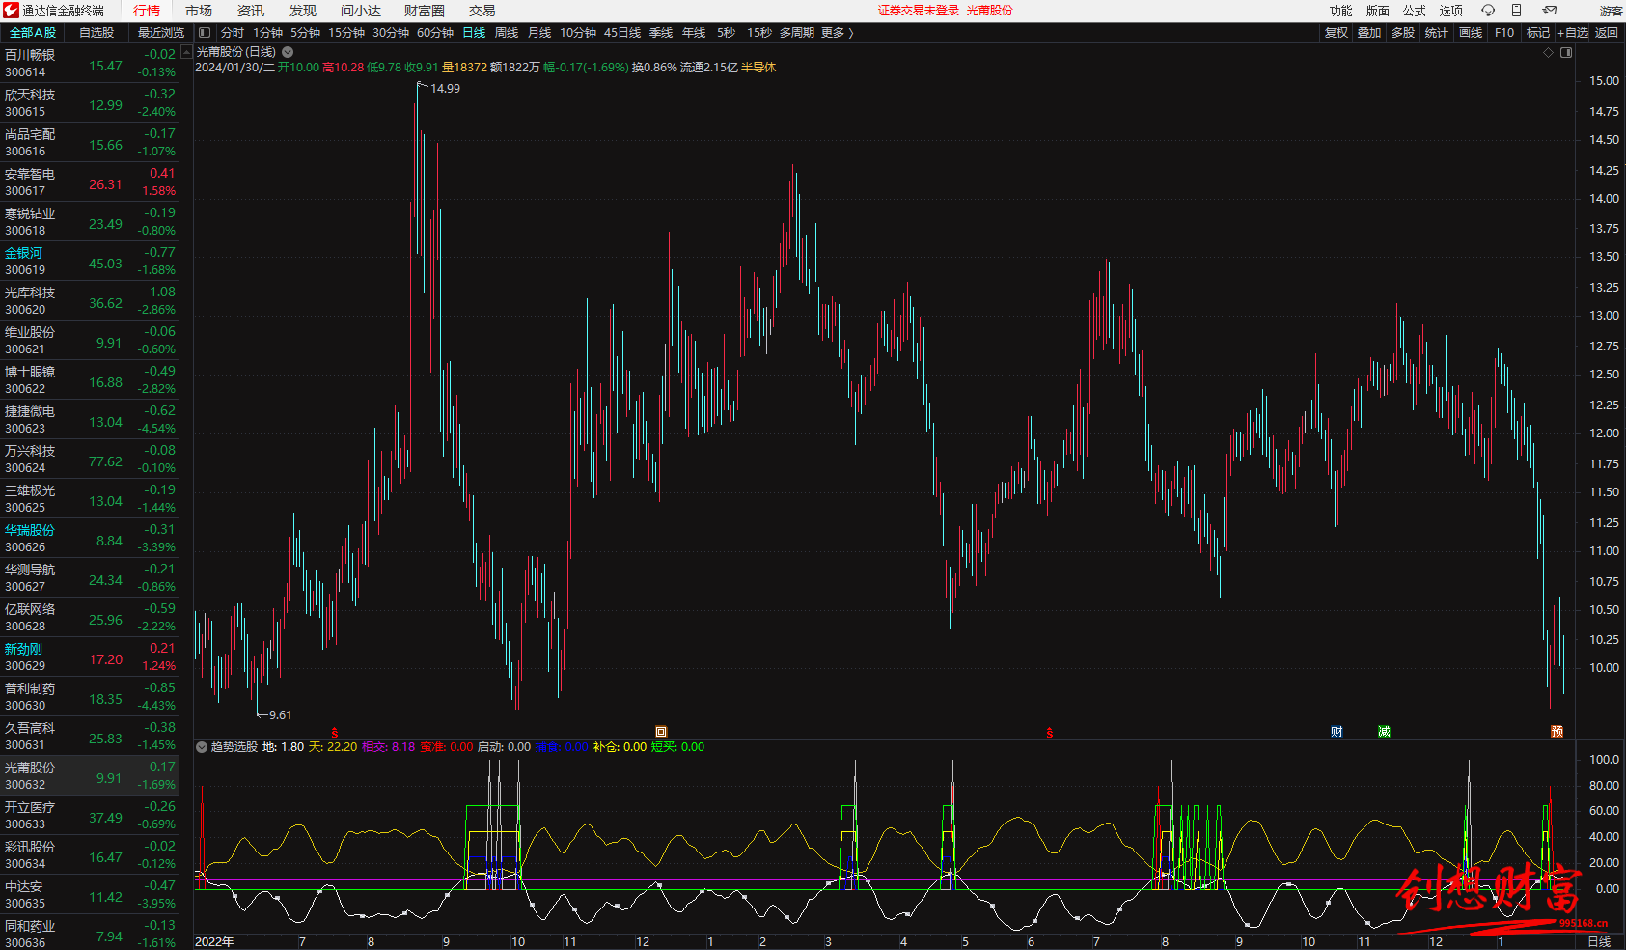Open the 功能 menu
1626x950 pixels.
coord(1340,11)
